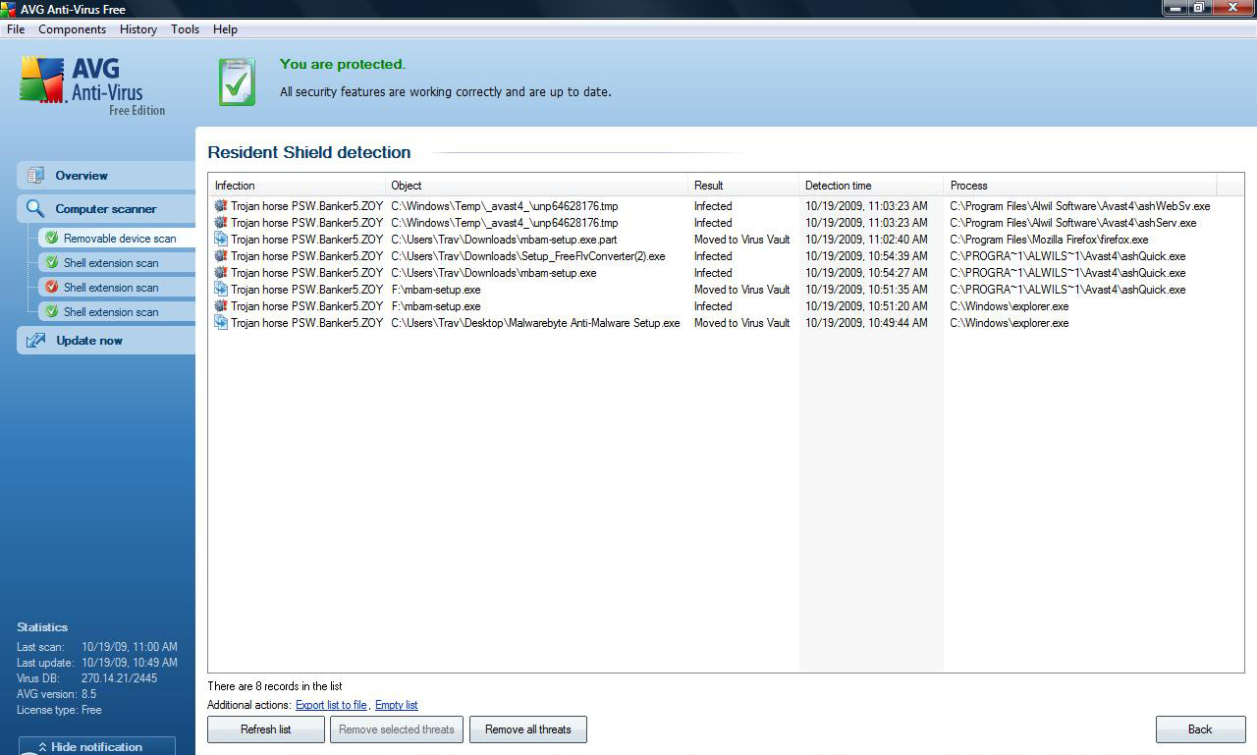Image resolution: width=1257 pixels, height=755 pixels.
Task: Click infection icon of the 10:54:27 AM row
Action: coord(221,273)
